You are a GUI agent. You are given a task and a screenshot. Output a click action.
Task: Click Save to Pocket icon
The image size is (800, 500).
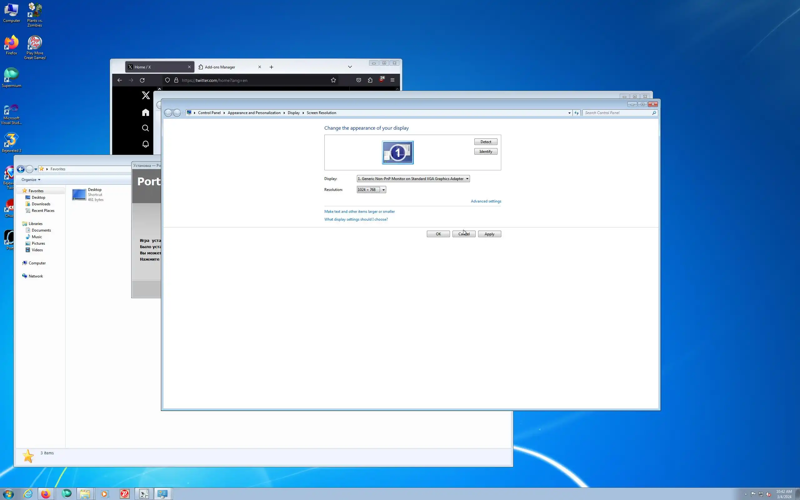pyautogui.click(x=358, y=80)
